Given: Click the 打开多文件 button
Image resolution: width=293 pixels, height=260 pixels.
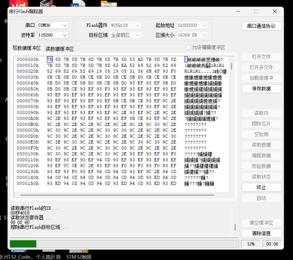Looking at the screenshot, I should (x=261, y=67).
